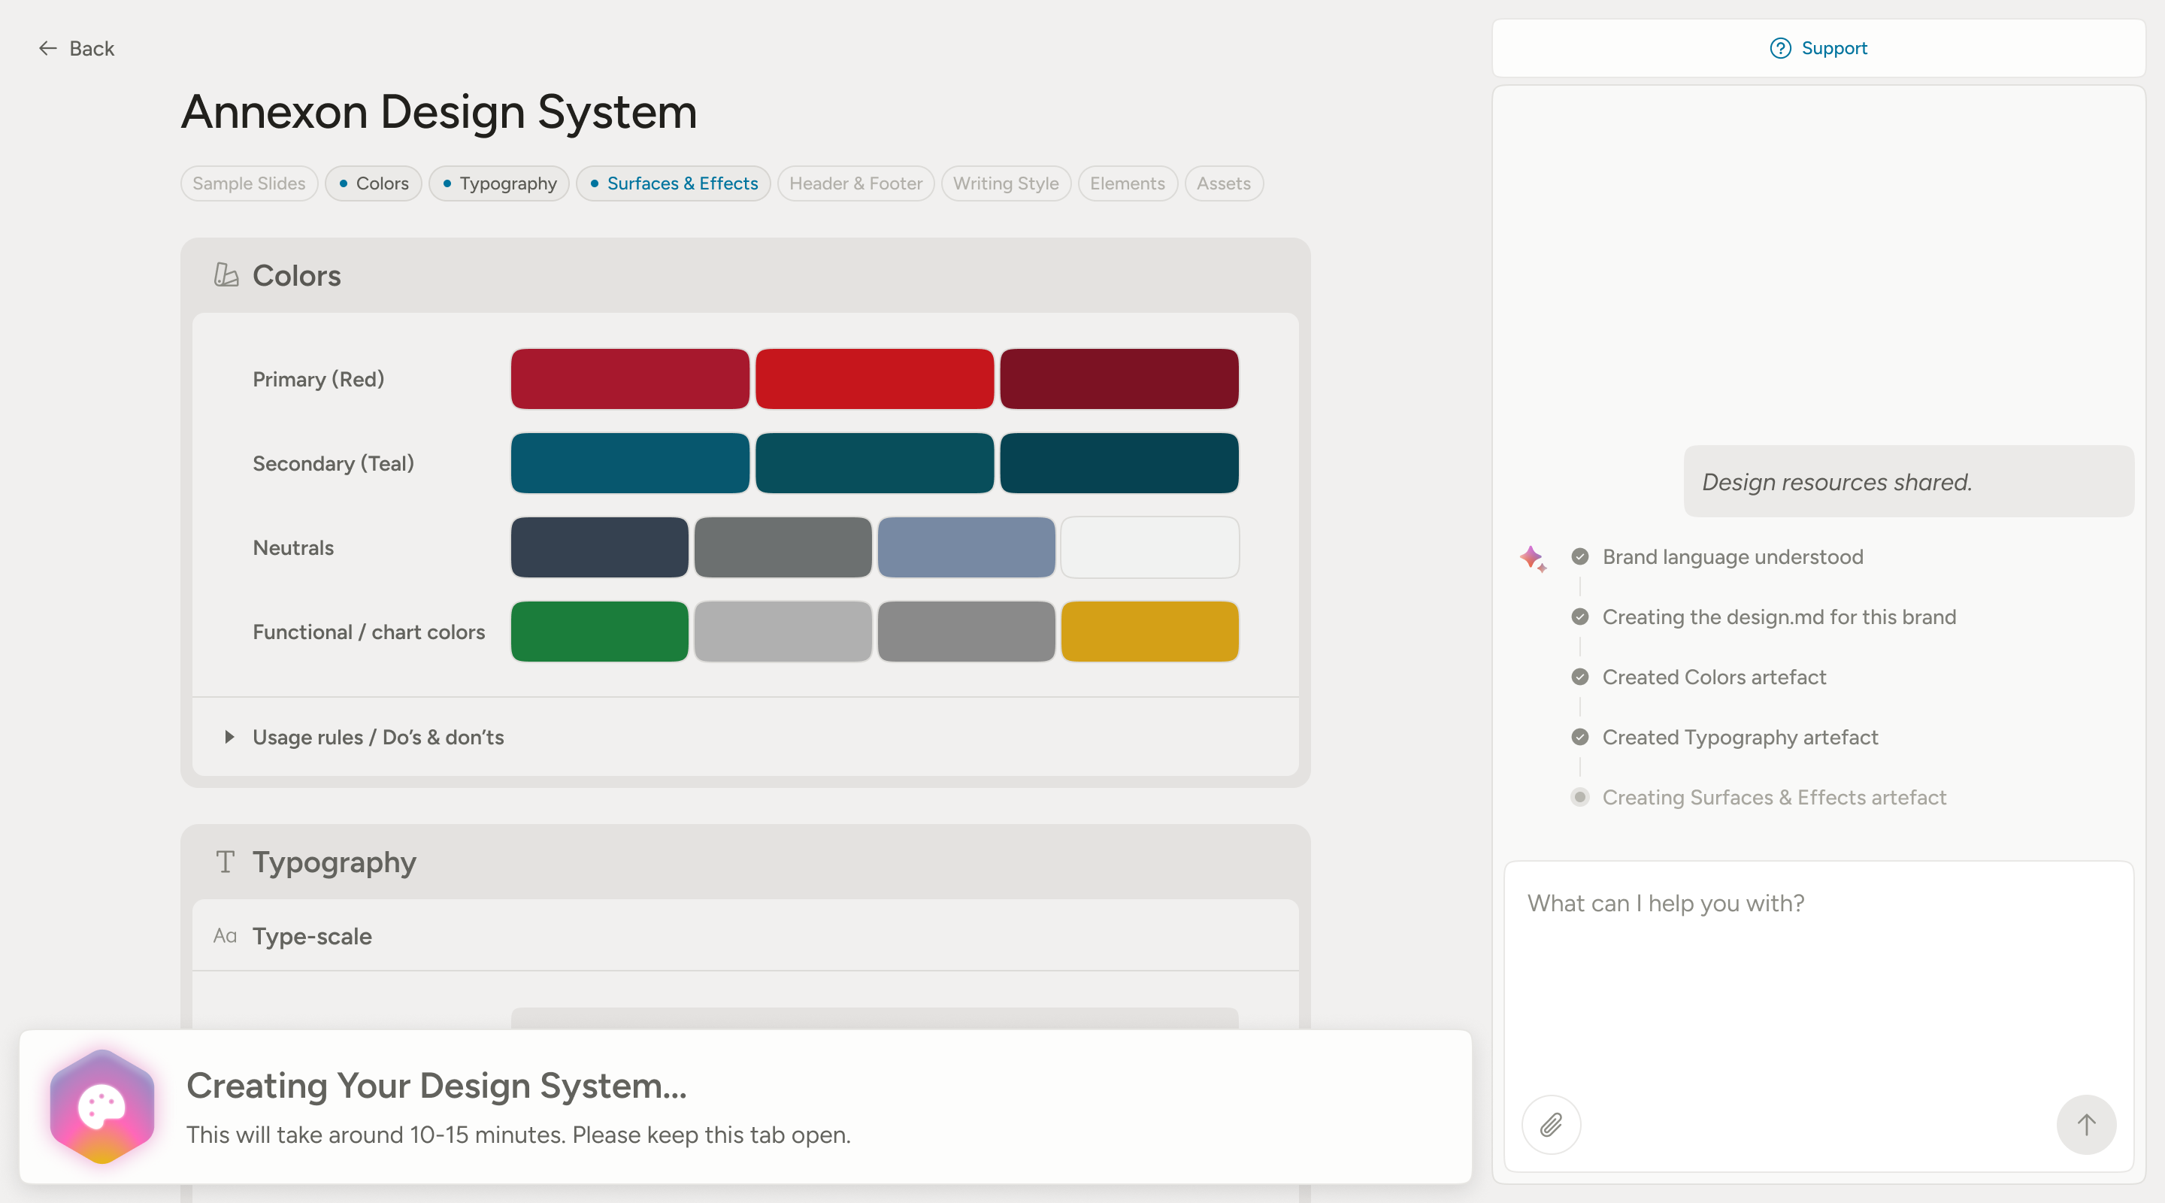The width and height of the screenshot is (2165, 1203).
Task: Open the Sample Slides tab
Action: pos(249,183)
